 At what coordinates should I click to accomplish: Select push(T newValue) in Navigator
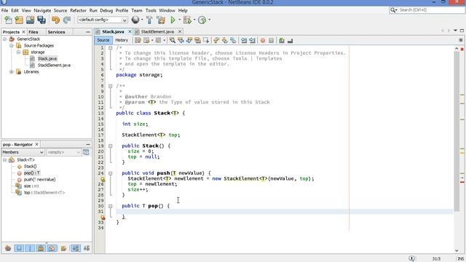pyautogui.click(x=39, y=180)
